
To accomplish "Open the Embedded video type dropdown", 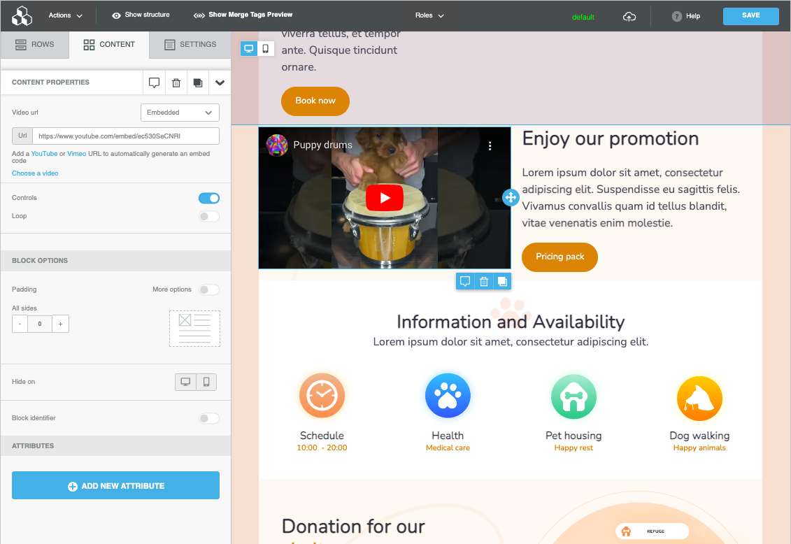I will click(180, 113).
